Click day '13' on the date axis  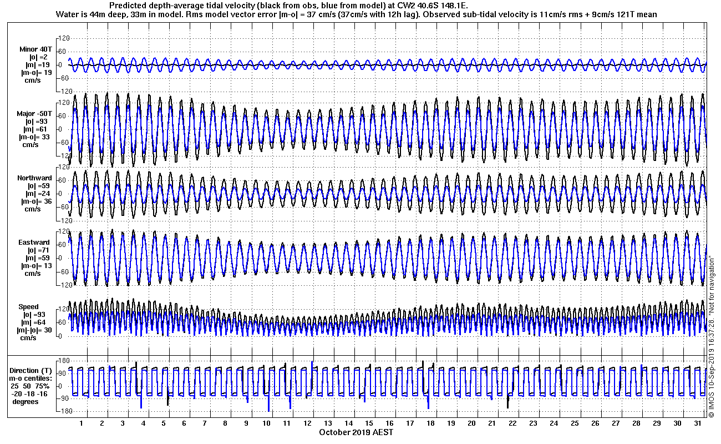pos(328,423)
